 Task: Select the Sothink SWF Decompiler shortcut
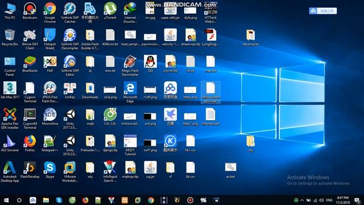tap(70, 39)
